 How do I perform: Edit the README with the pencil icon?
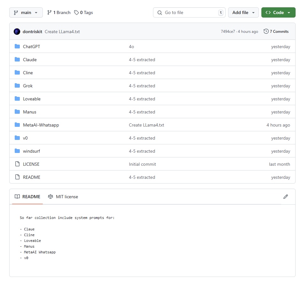[x=286, y=197]
